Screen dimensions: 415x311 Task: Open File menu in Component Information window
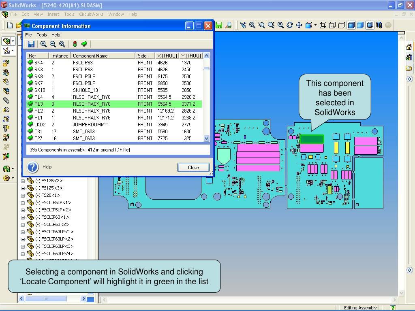tap(28, 35)
